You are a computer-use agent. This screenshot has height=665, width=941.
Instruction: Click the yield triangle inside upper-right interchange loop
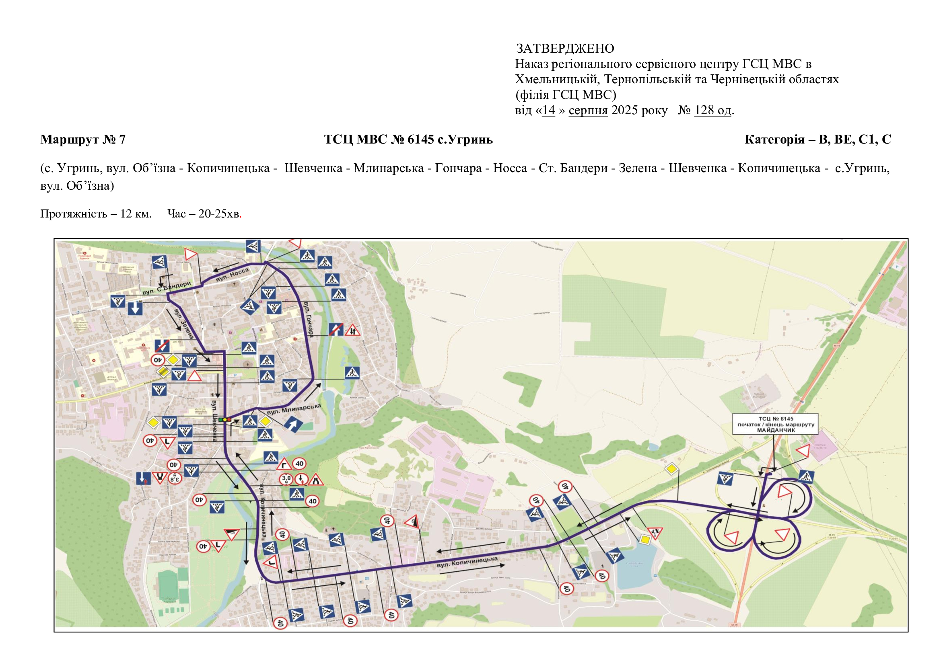(x=784, y=491)
